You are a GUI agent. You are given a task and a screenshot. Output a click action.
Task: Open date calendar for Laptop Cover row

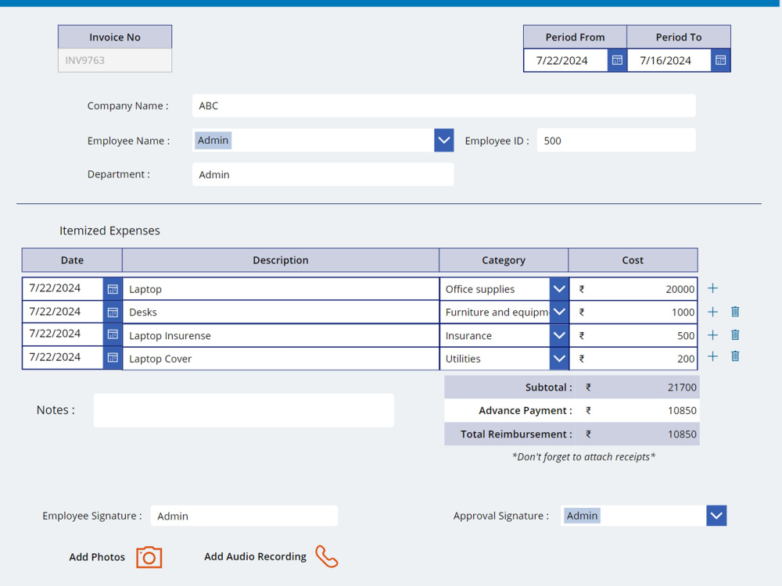(113, 358)
